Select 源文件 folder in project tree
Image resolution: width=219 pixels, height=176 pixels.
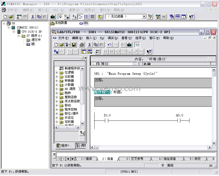tap(36, 40)
